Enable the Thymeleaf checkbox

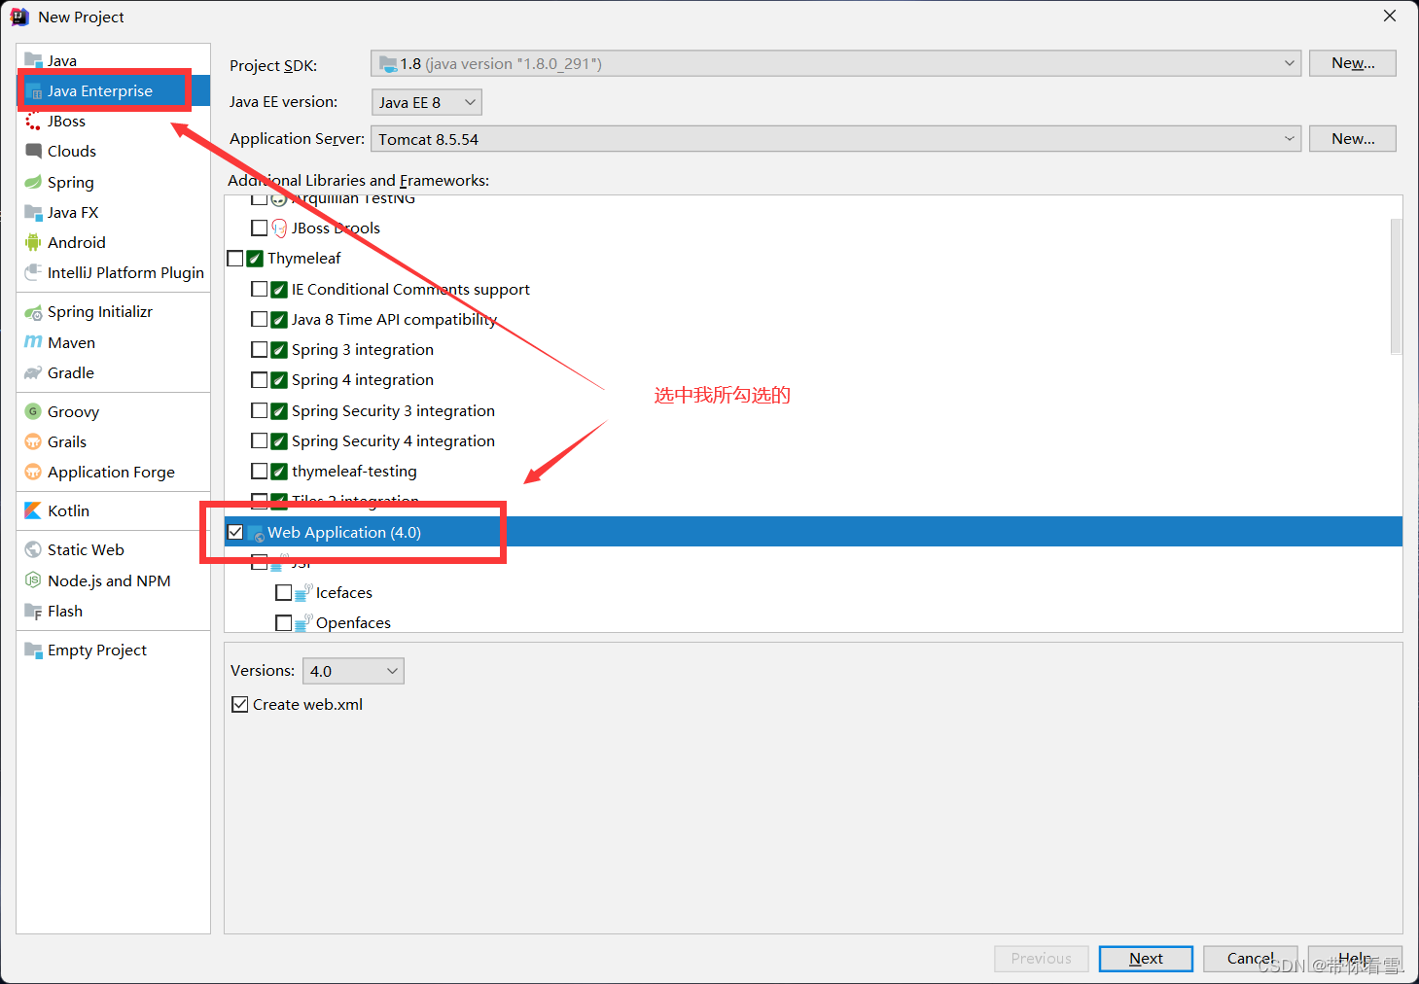[235, 259]
